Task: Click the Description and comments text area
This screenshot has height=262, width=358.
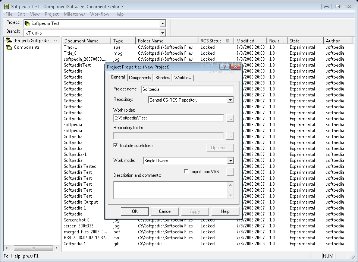Action: [x=171, y=190]
